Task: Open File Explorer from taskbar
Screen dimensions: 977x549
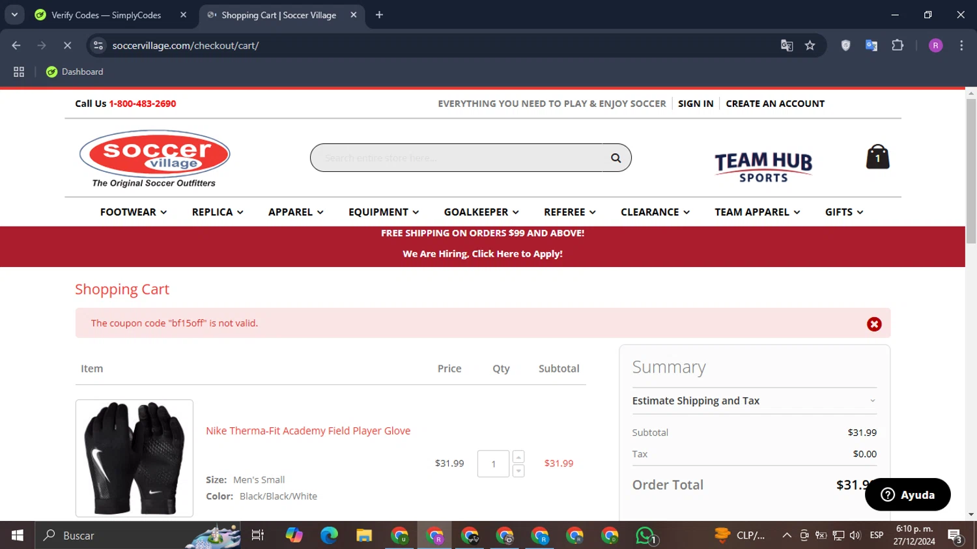Action: (364, 535)
